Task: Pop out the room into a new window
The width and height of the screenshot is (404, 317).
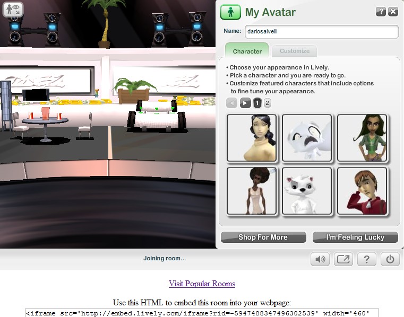Action: point(343,259)
